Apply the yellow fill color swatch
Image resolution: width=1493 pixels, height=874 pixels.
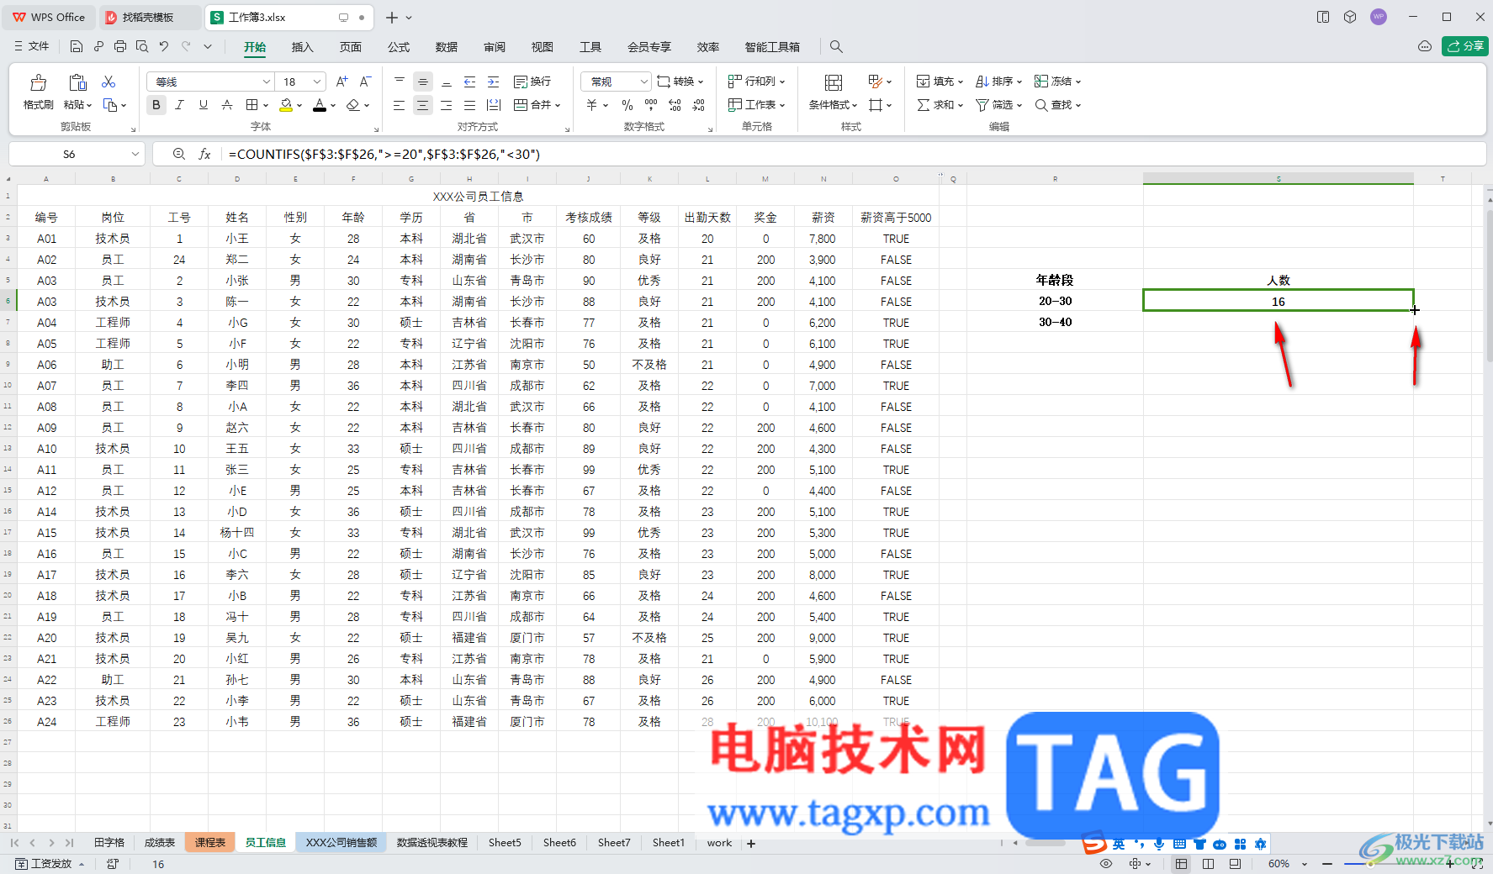(x=286, y=105)
